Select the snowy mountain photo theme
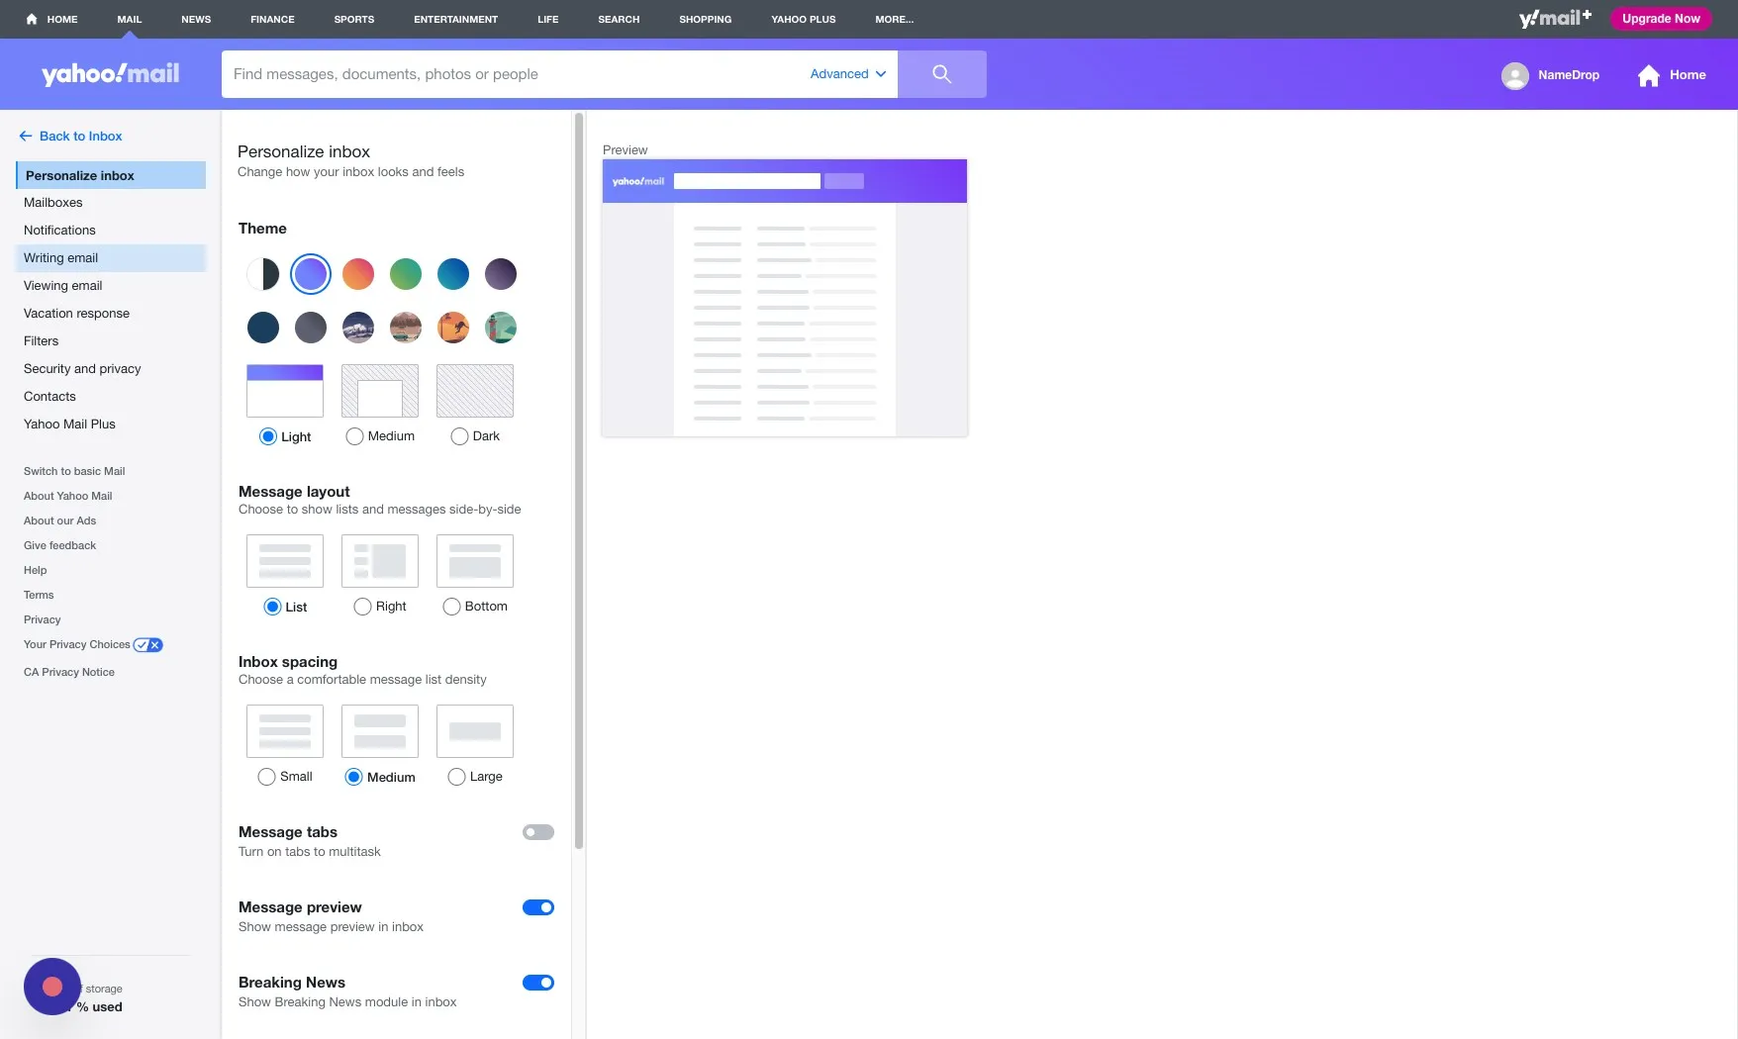Screen dimensions: 1738x1039 (358, 328)
